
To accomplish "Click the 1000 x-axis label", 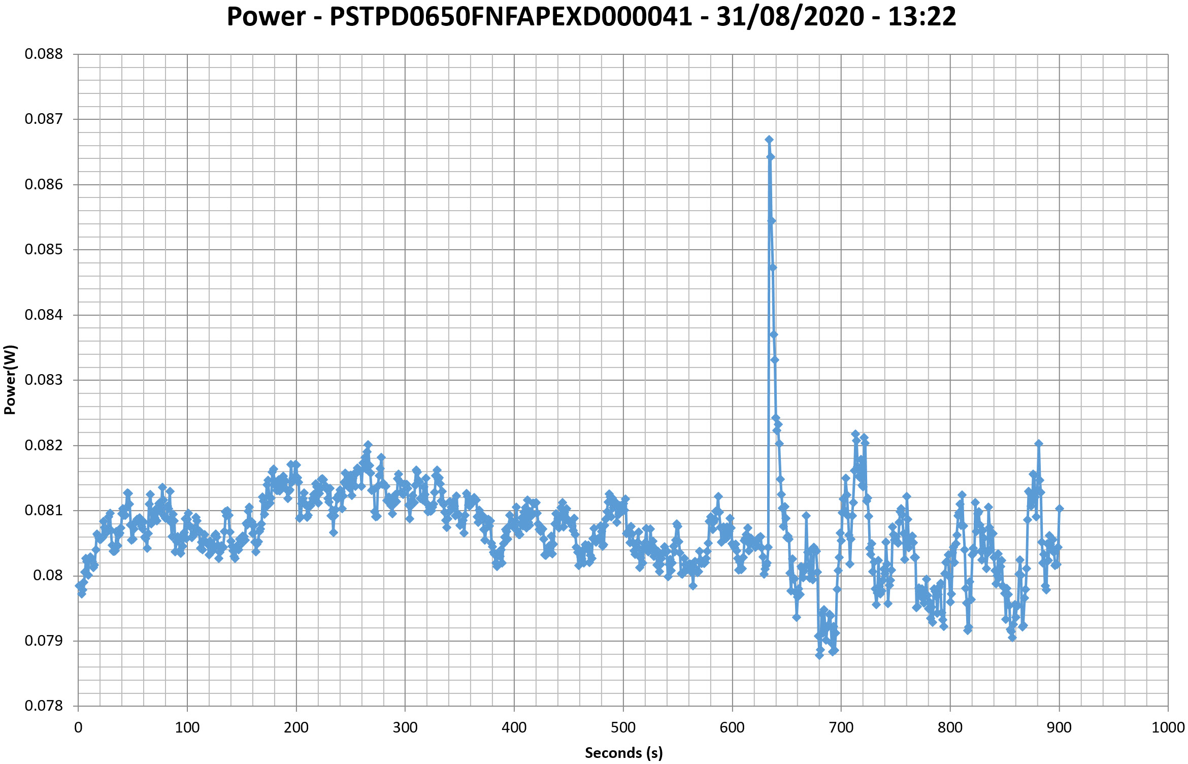I will point(1168,727).
